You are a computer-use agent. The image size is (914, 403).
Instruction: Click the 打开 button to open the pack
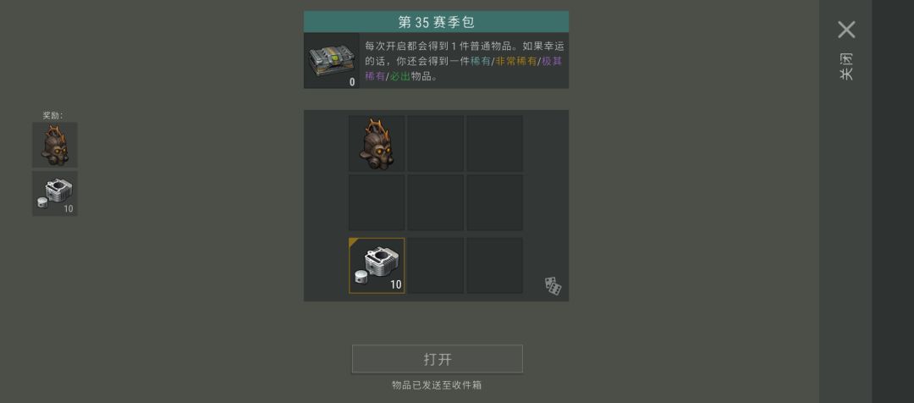click(438, 359)
